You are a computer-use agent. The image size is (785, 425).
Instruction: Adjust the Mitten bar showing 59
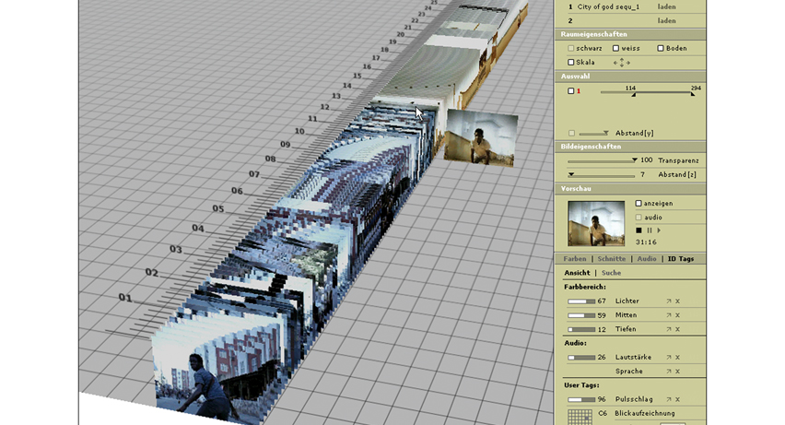pos(581,315)
